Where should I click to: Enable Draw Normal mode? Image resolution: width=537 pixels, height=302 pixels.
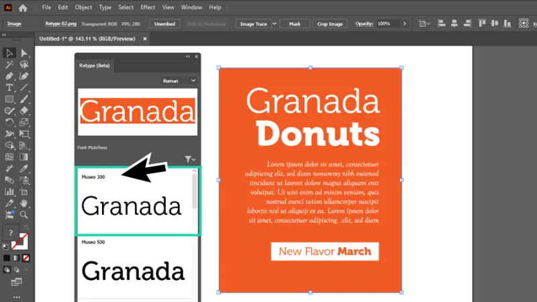(x=7, y=270)
